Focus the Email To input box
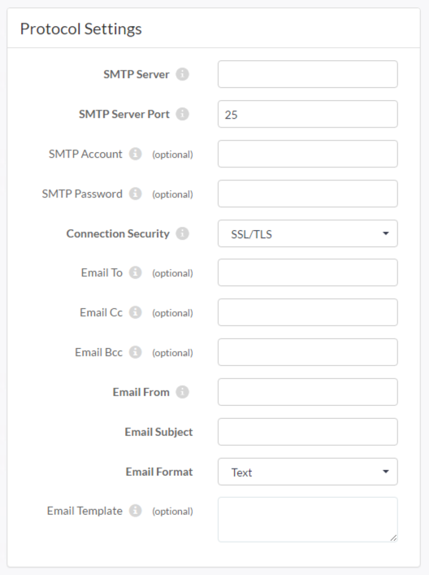The image size is (429, 575). 308,272
